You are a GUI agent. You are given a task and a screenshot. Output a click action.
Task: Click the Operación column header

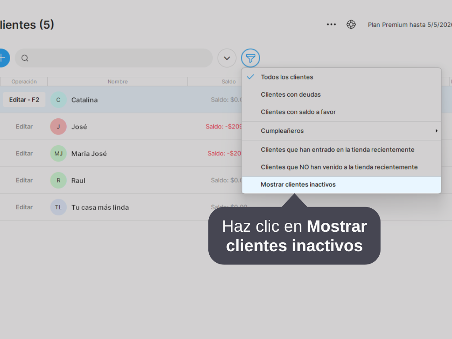tap(24, 82)
